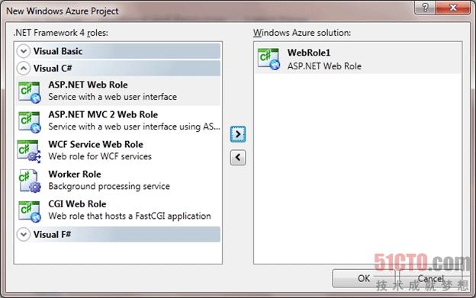476x298 pixels.
Task: Expand the Visual Basic section chevron
Action: tap(24, 51)
